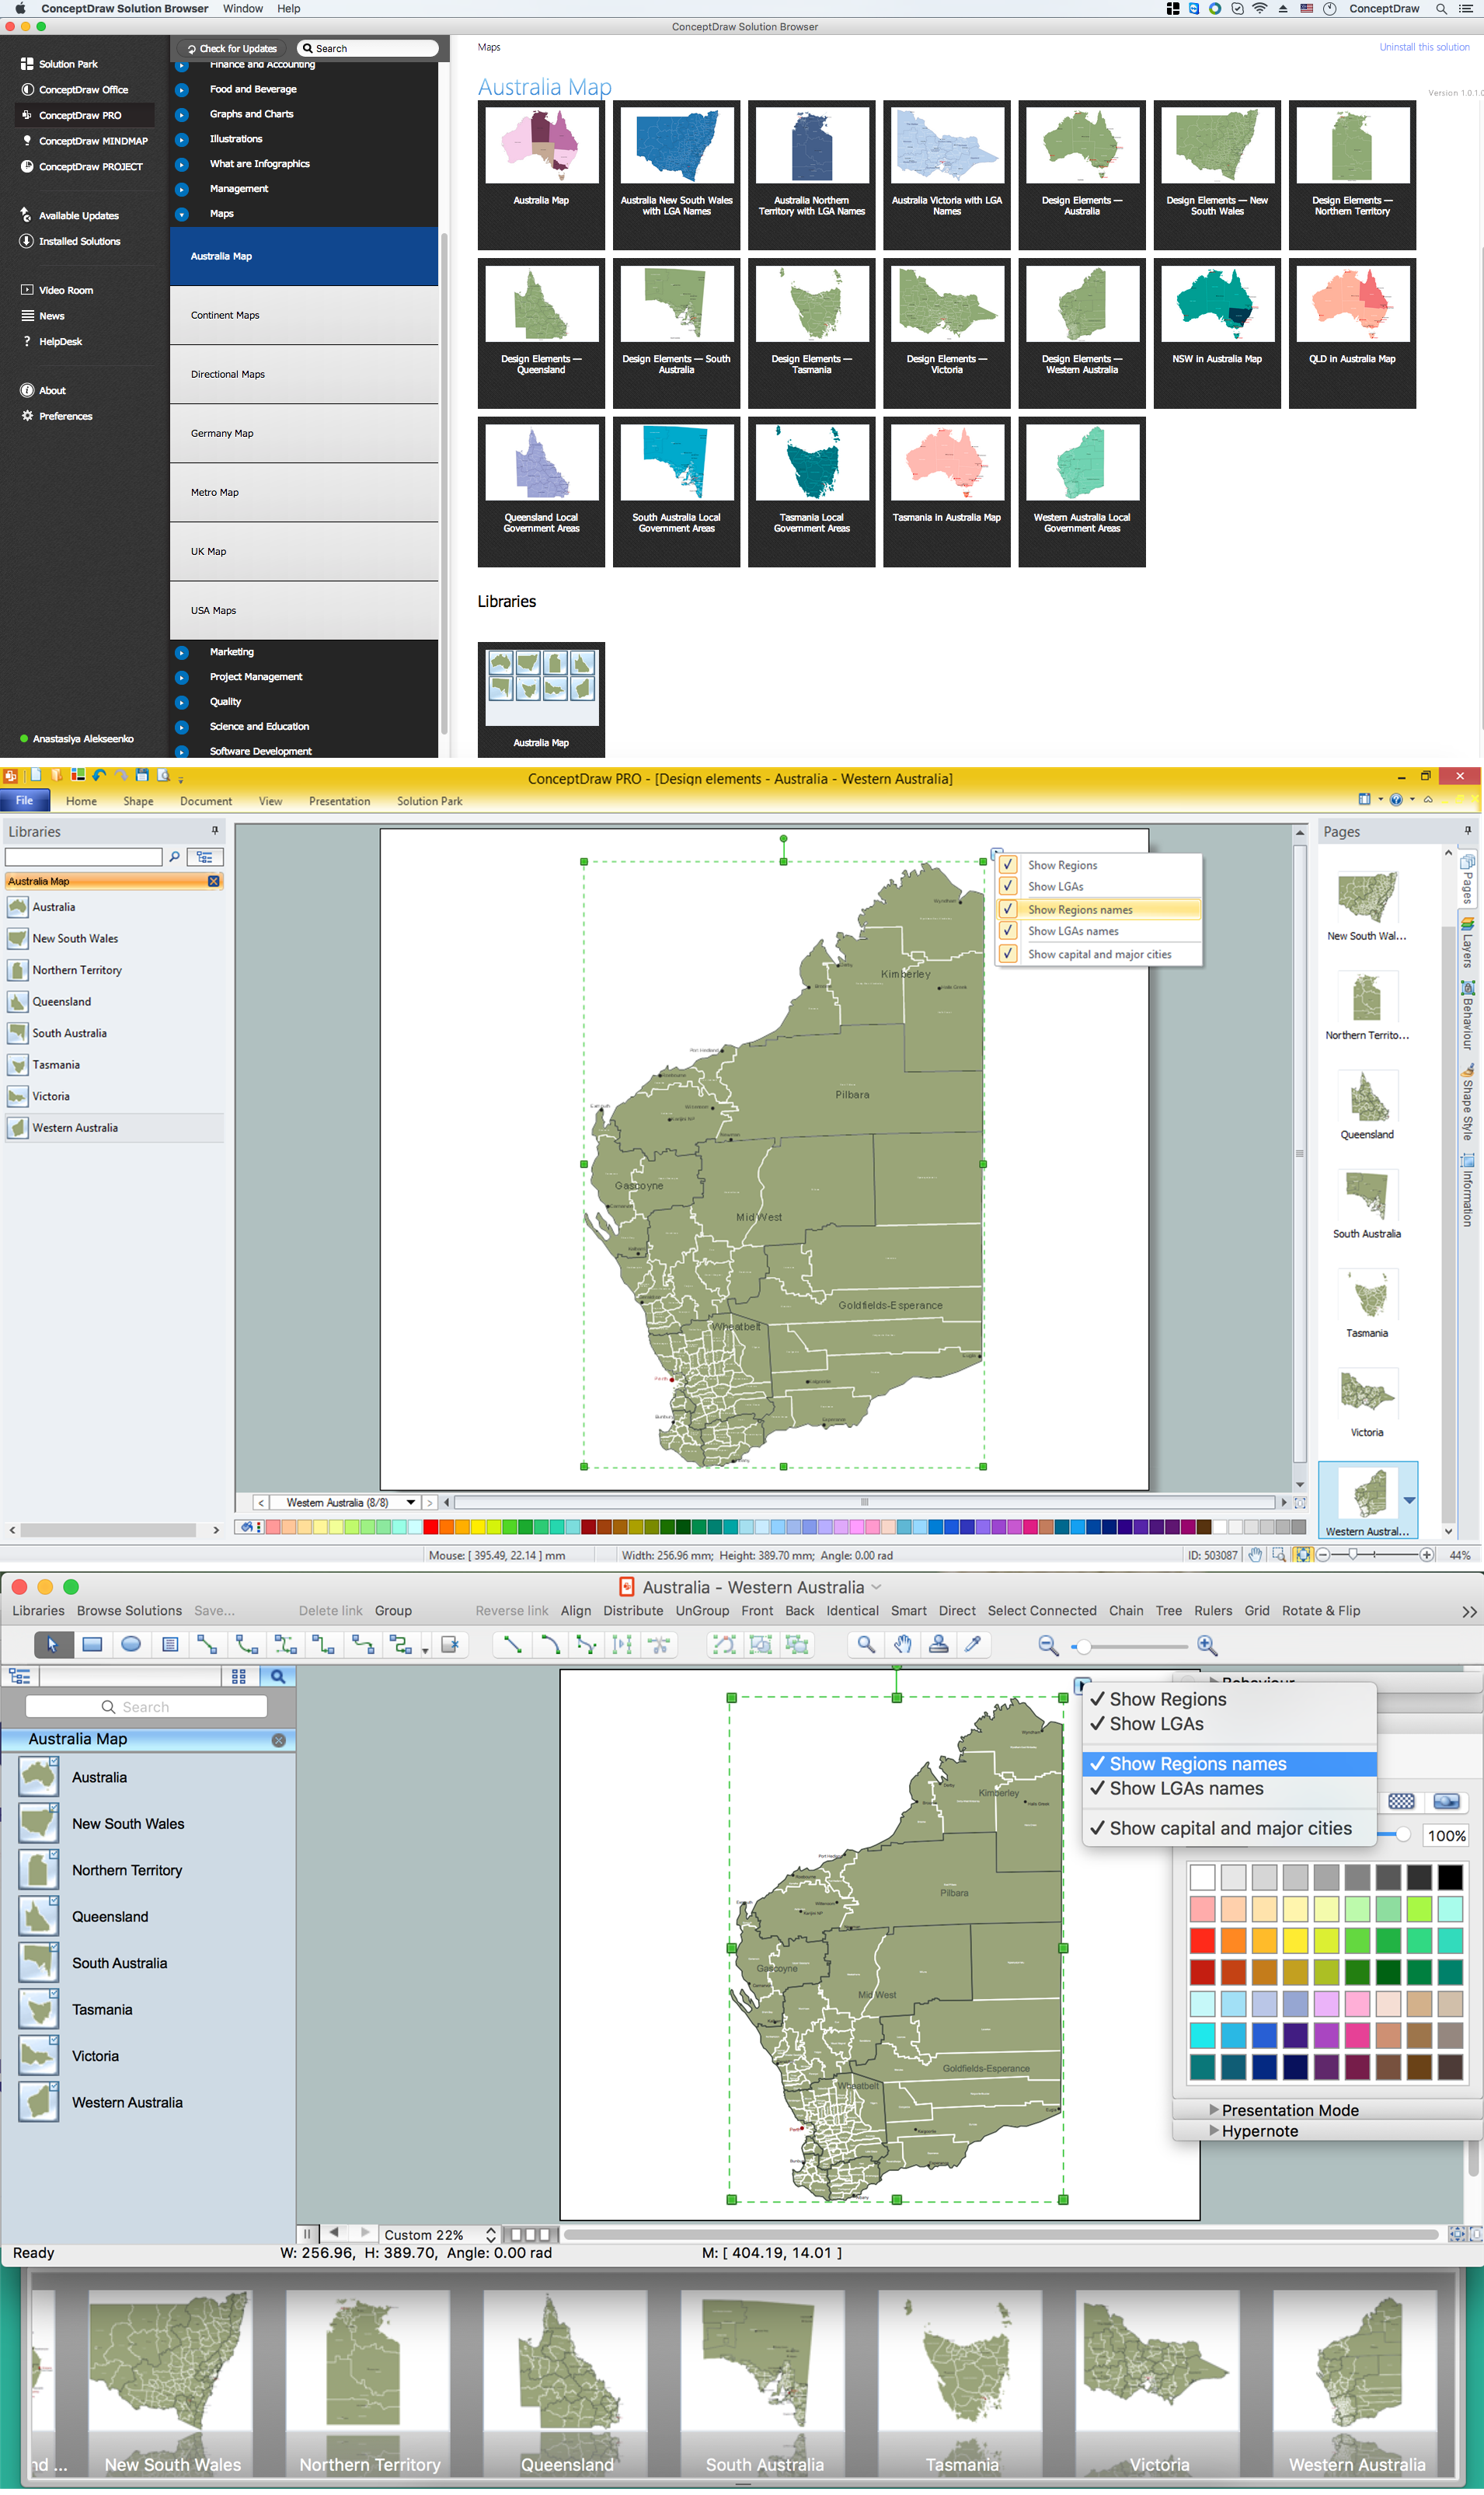Screen dimensions: 1484x2495
Task: Open Custom 22% zoom stepper in Mac app
Action: click(491, 2235)
